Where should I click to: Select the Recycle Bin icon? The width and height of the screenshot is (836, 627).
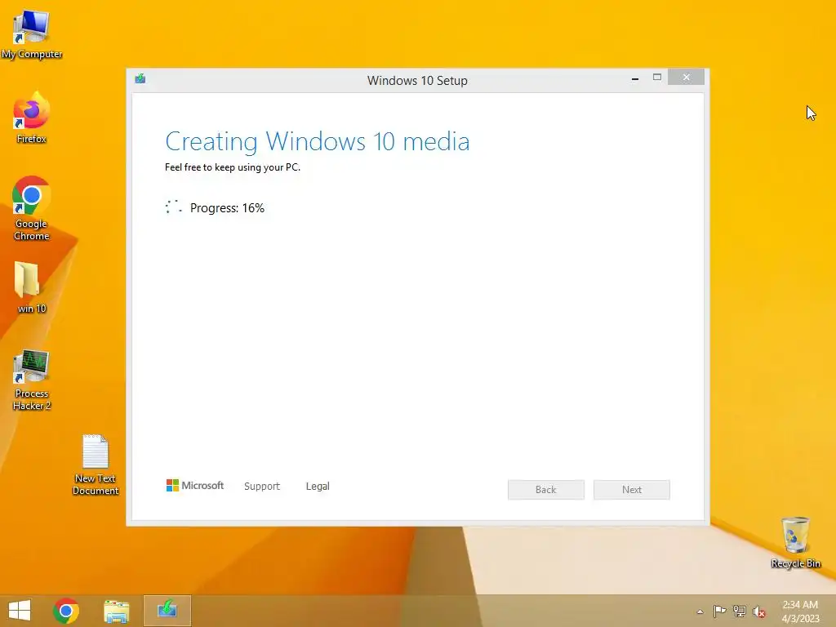pyautogui.click(x=795, y=542)
